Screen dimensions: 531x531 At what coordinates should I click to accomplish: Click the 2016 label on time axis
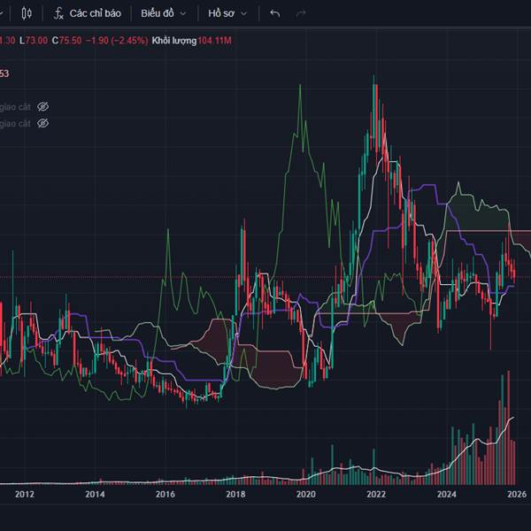pyautogui.click(x=165, y=494)
